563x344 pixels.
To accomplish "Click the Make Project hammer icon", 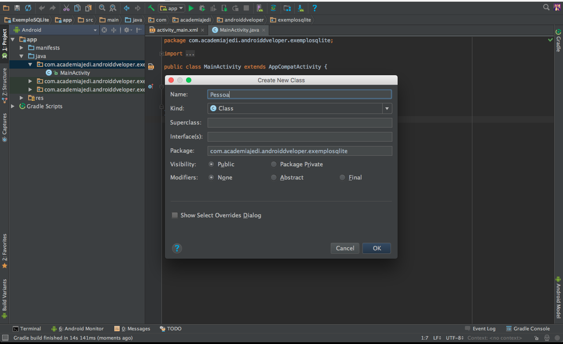I will [151, 8].
